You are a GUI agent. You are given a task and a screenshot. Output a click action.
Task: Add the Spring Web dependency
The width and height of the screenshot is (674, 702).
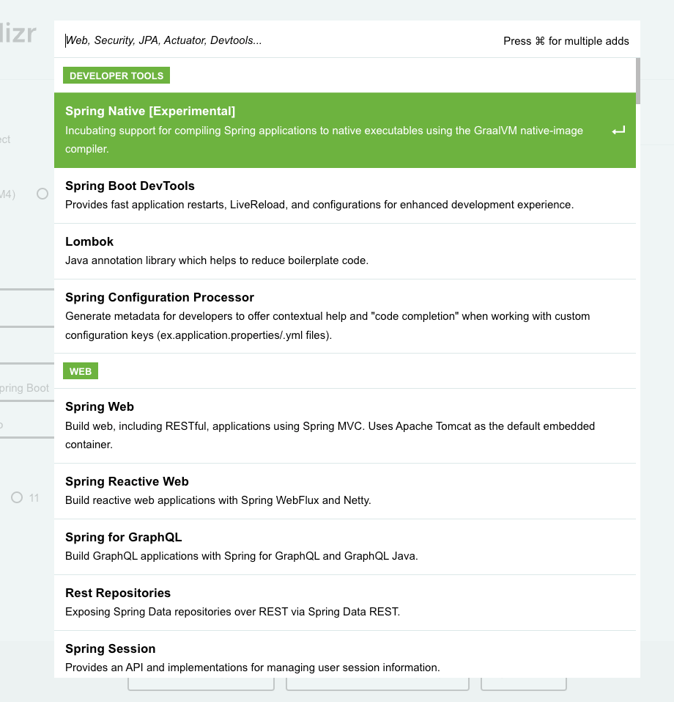[x=100, y=407]
